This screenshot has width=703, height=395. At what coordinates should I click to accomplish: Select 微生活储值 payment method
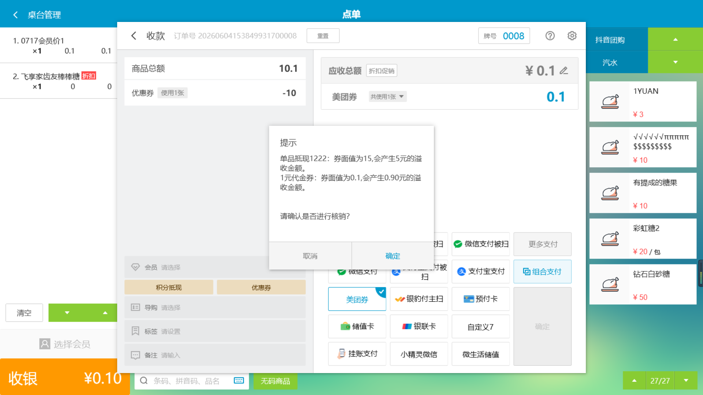(x=480, y=354)
